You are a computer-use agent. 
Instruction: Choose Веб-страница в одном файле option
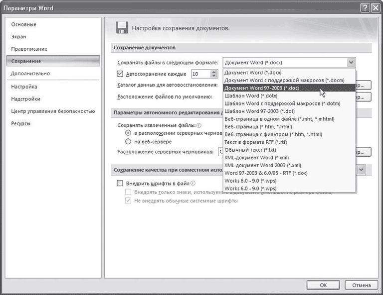pyautogui.click(x=289, y=119)
